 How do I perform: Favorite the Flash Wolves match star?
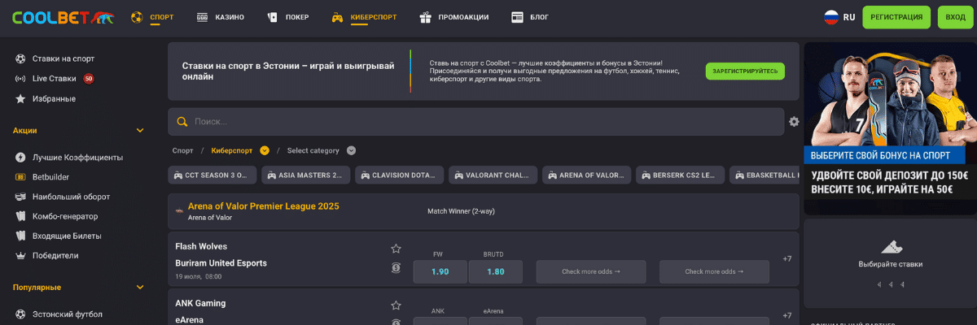point(396,249)
